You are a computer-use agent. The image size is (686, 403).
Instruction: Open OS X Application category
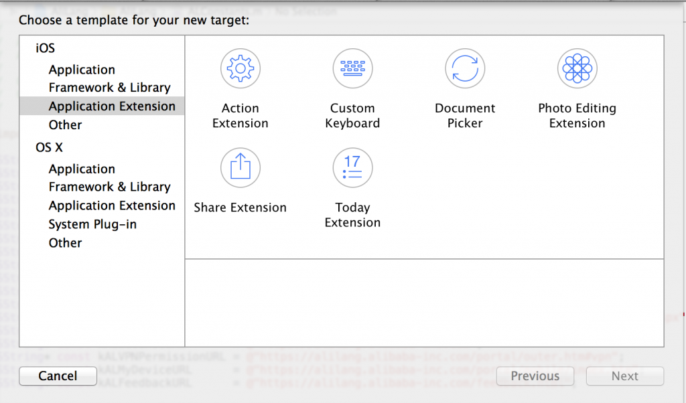point(82,169)
